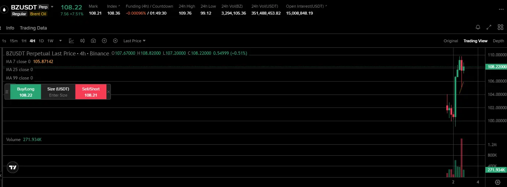Open the indicators line-chart icon
The image size is (507, 187).
pyautogui.click(x=71, y=41)
